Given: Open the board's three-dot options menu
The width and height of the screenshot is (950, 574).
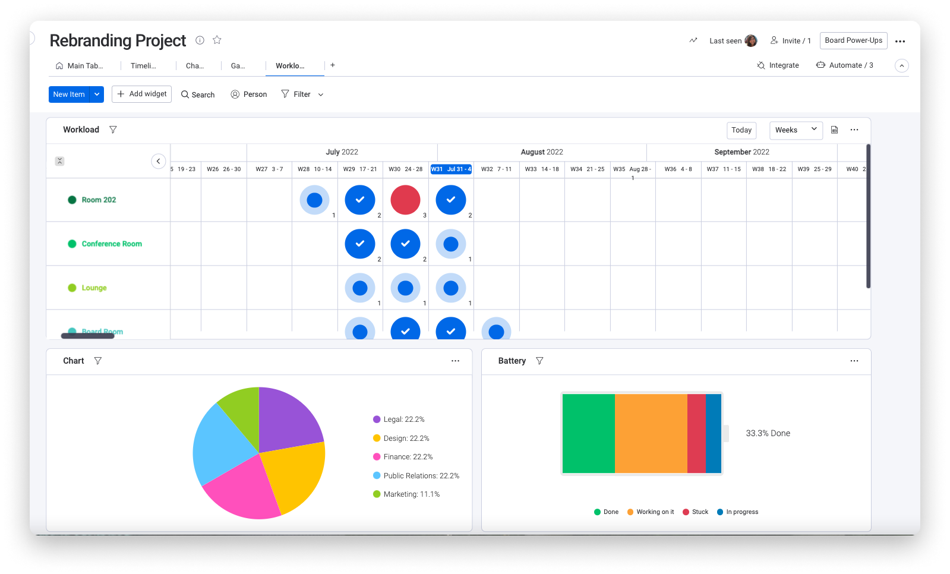Looking at the screenshot, I should (900, 41).
